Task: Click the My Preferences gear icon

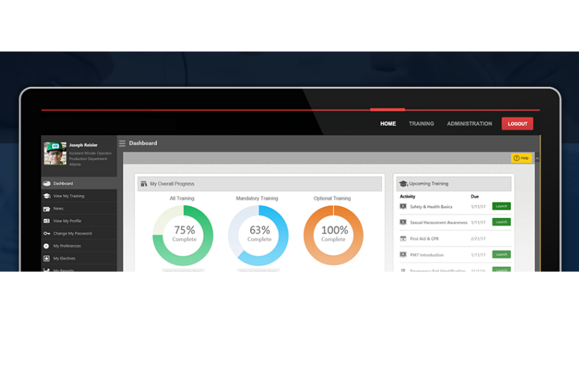Action: (46, 246)
